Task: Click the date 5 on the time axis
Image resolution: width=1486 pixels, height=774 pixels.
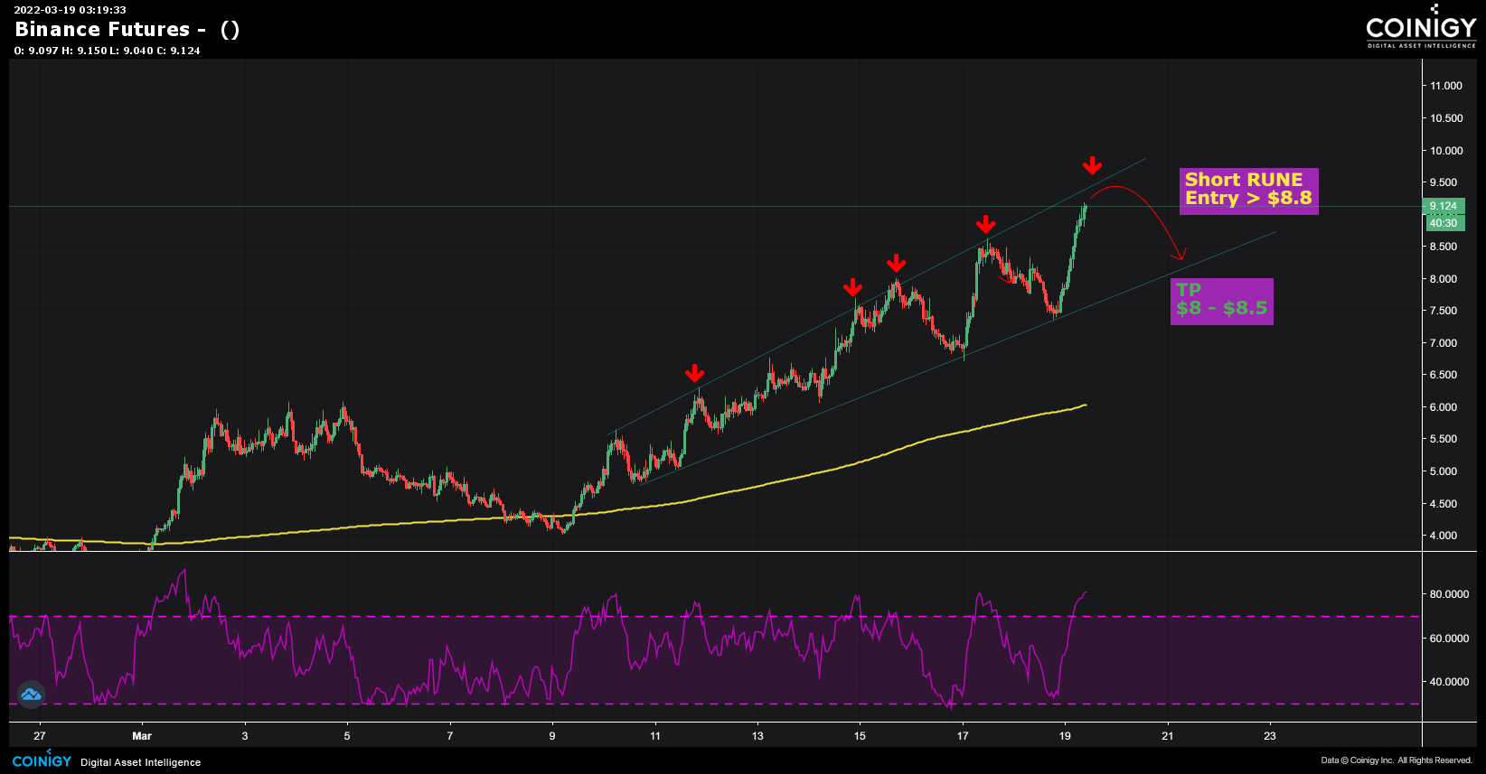Action: pos(347,736)
